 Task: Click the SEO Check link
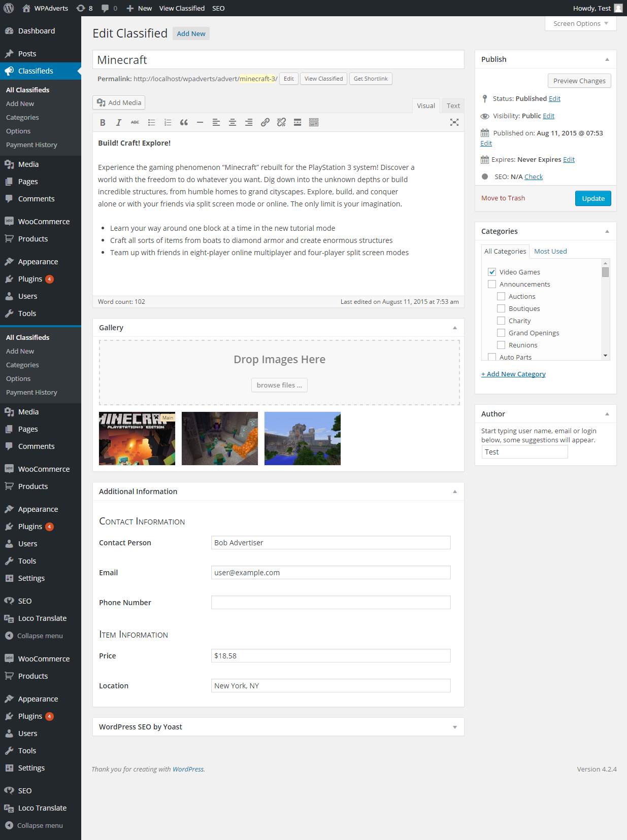pyautogui.click(x=534, y=177)
